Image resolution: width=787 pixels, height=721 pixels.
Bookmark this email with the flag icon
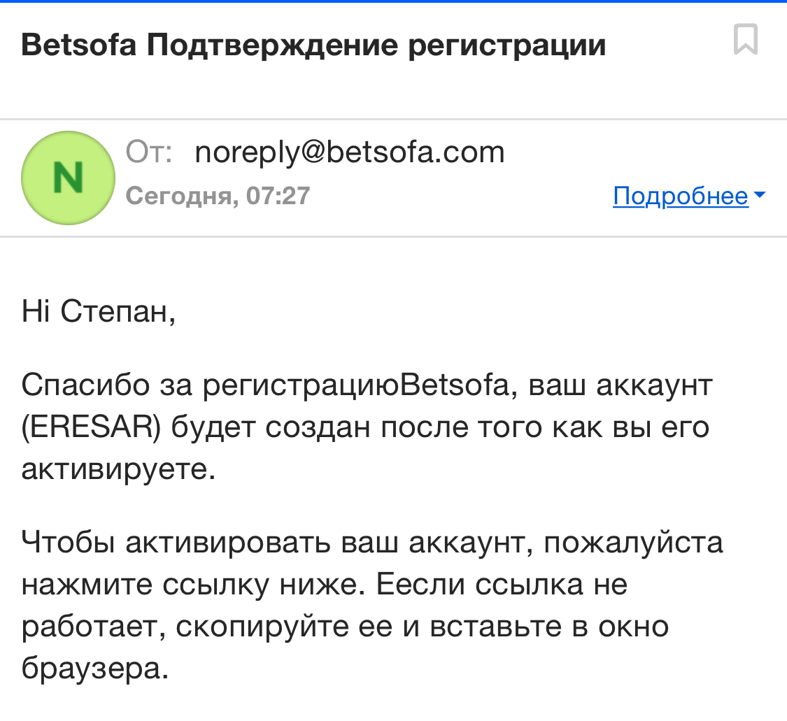(x=746, y=39)
